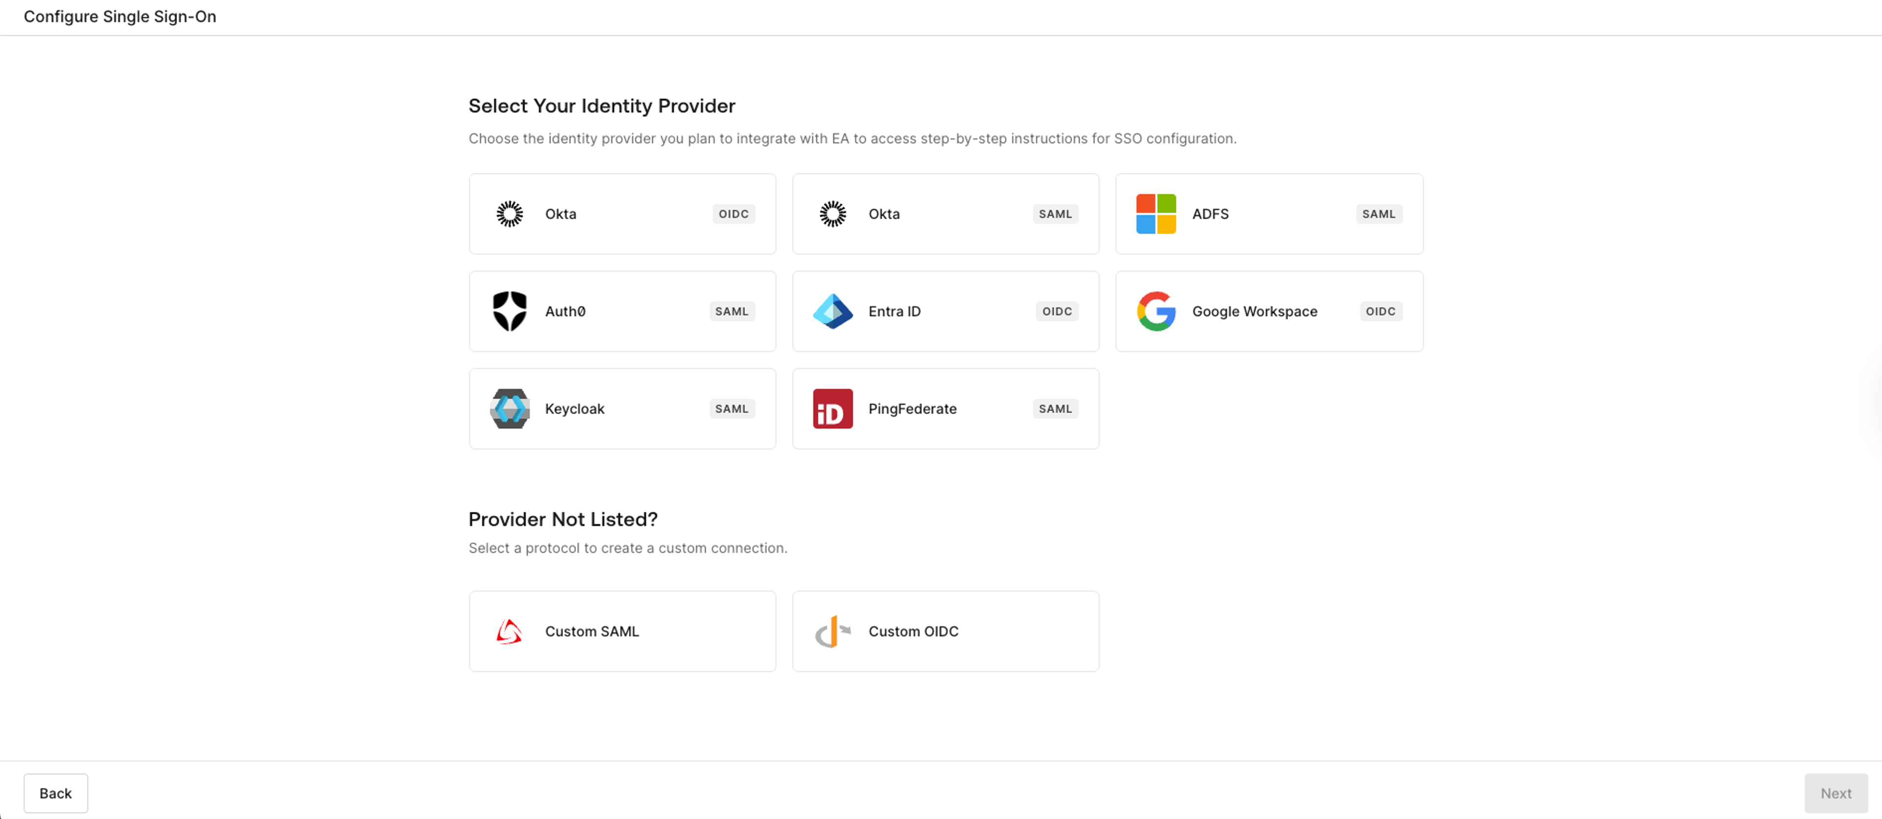
Task: Choose the 'PingFederate' provider label
Action: point(912,409)
